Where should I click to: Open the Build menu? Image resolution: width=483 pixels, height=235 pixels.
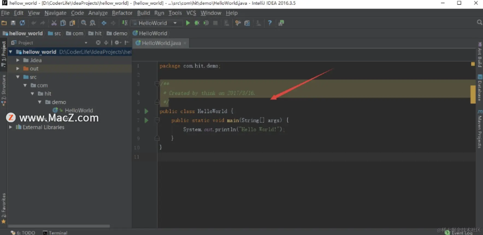143,13
